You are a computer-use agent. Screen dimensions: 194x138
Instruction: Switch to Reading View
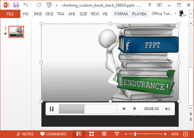[104, 134]
